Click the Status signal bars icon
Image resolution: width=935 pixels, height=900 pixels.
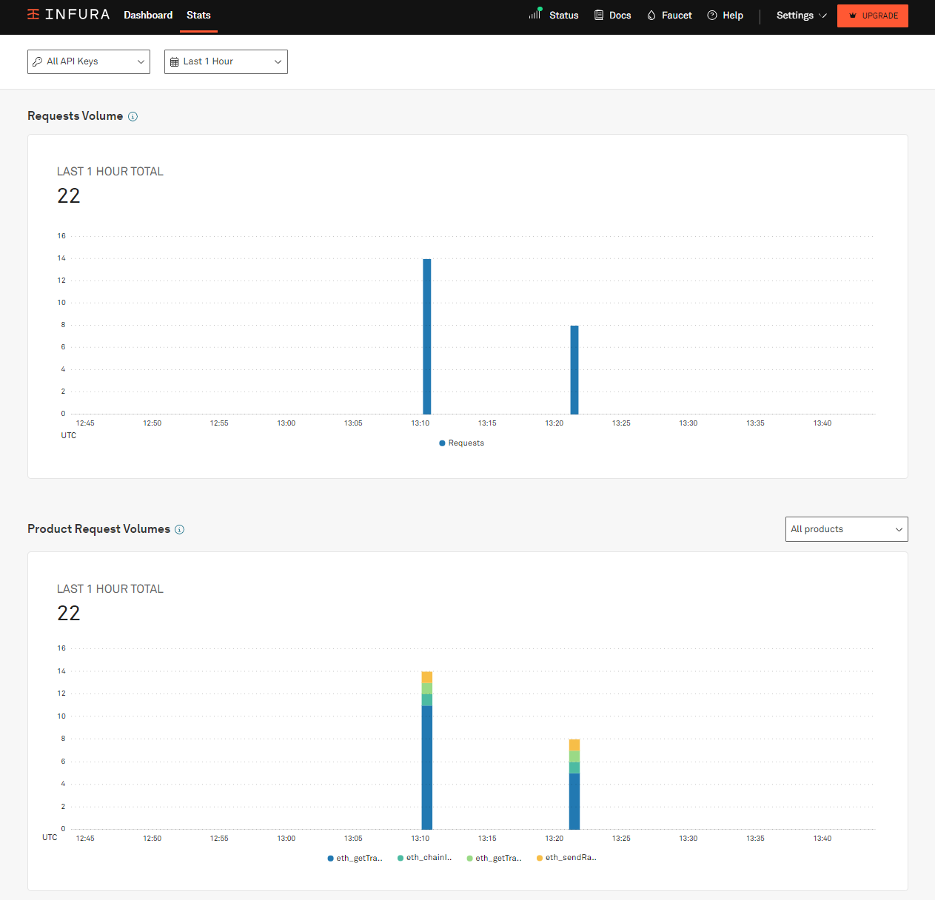pyautogui.click(x=535, y=14)
